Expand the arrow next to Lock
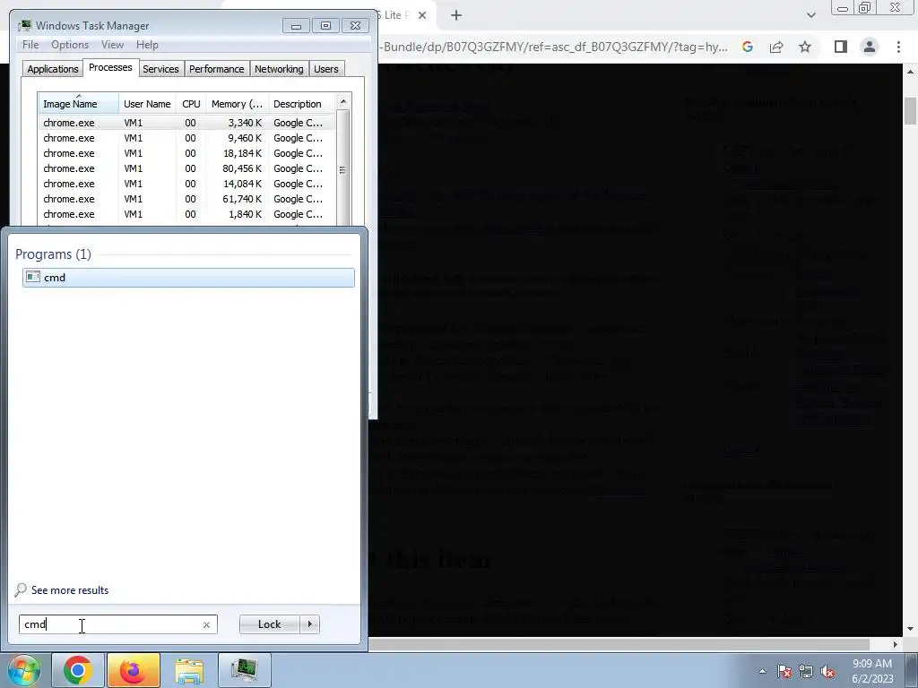This screenshot has width=918, height=688. [309, 624]
